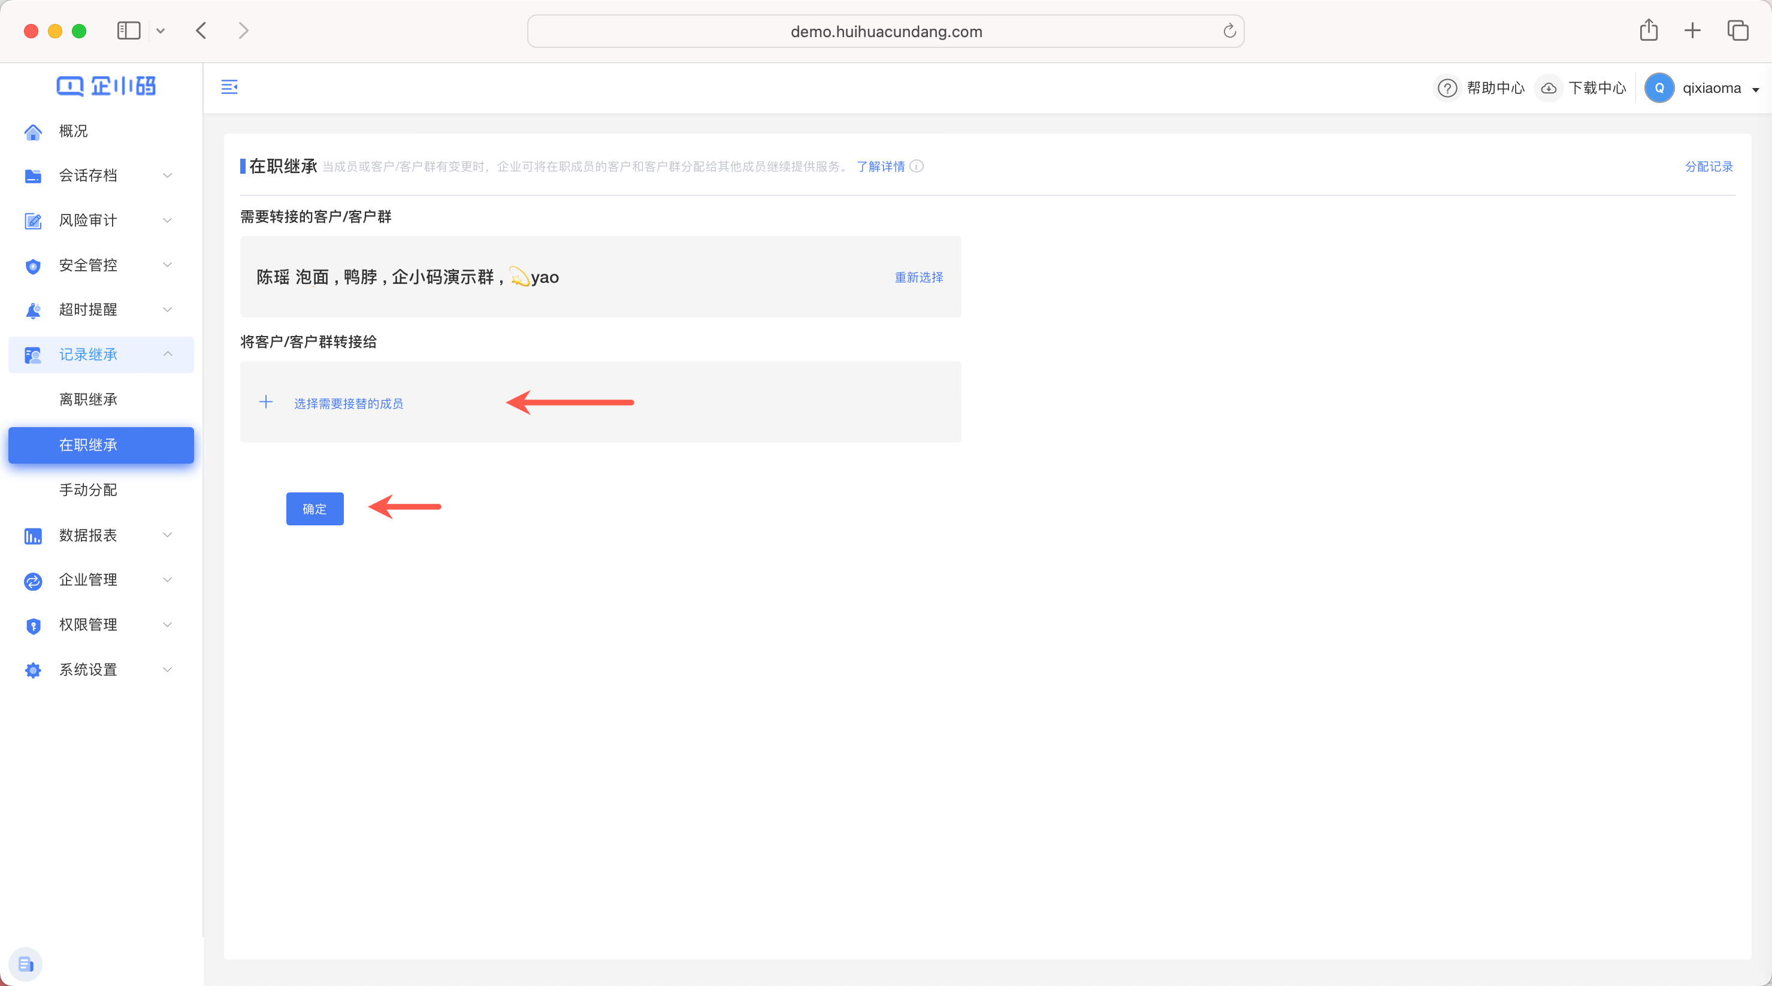Screen dimensions: 1772x986
Task: Open the 分配记录 link
Action: [1709, 167]
